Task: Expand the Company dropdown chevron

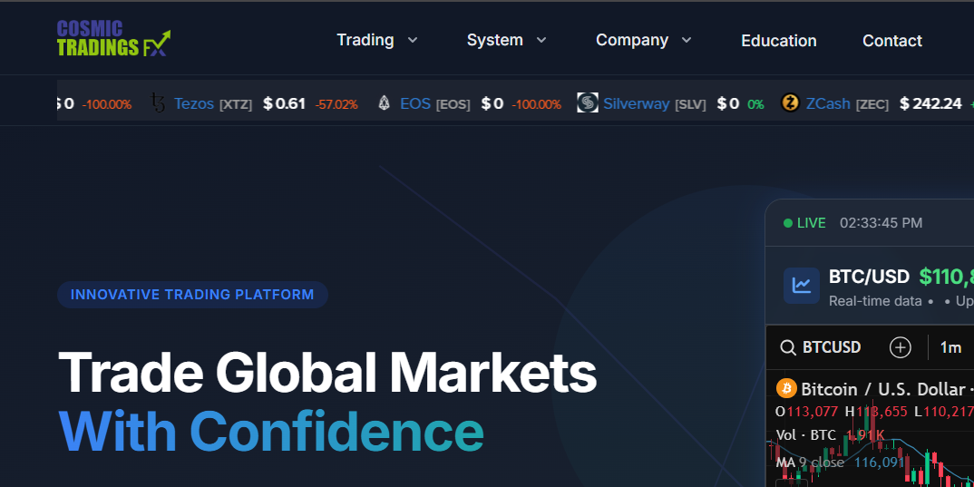Action: pyautogui.click(x=686, y=41)
